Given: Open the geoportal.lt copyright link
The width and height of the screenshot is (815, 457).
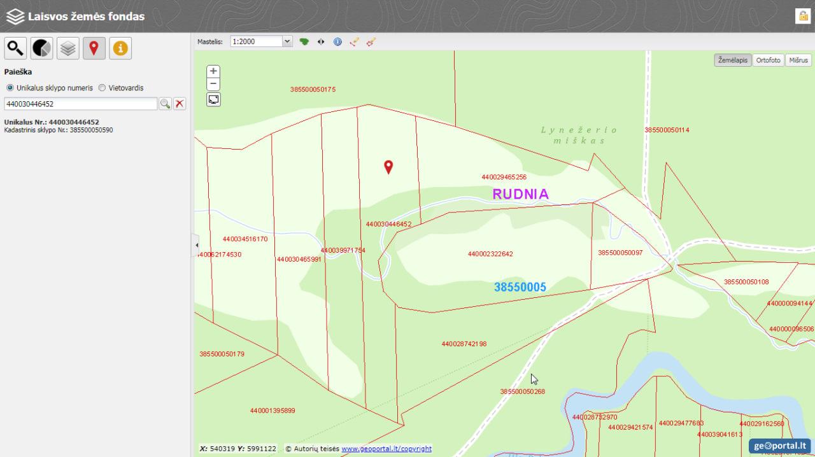Looking at the screenshot, I should click(386, 449).
